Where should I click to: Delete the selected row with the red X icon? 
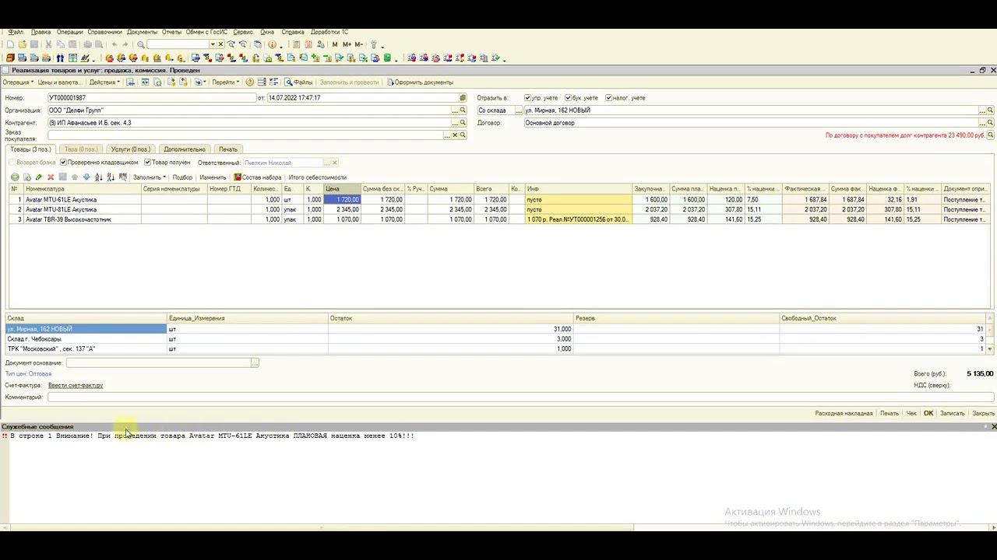click(51, 177)
